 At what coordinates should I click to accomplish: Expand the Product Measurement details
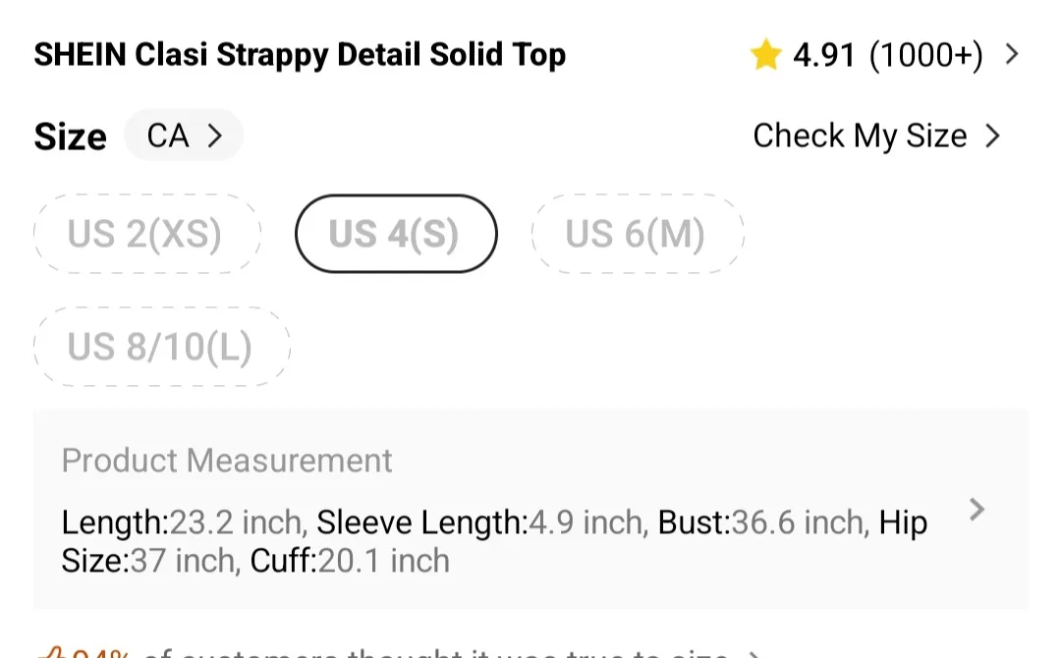coord(977,510)
